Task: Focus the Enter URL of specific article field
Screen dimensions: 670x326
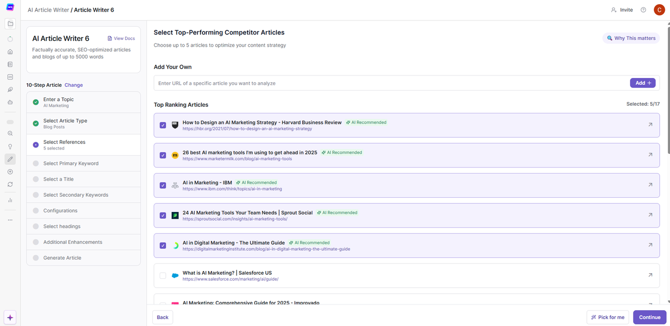Action: click(392, 83)
